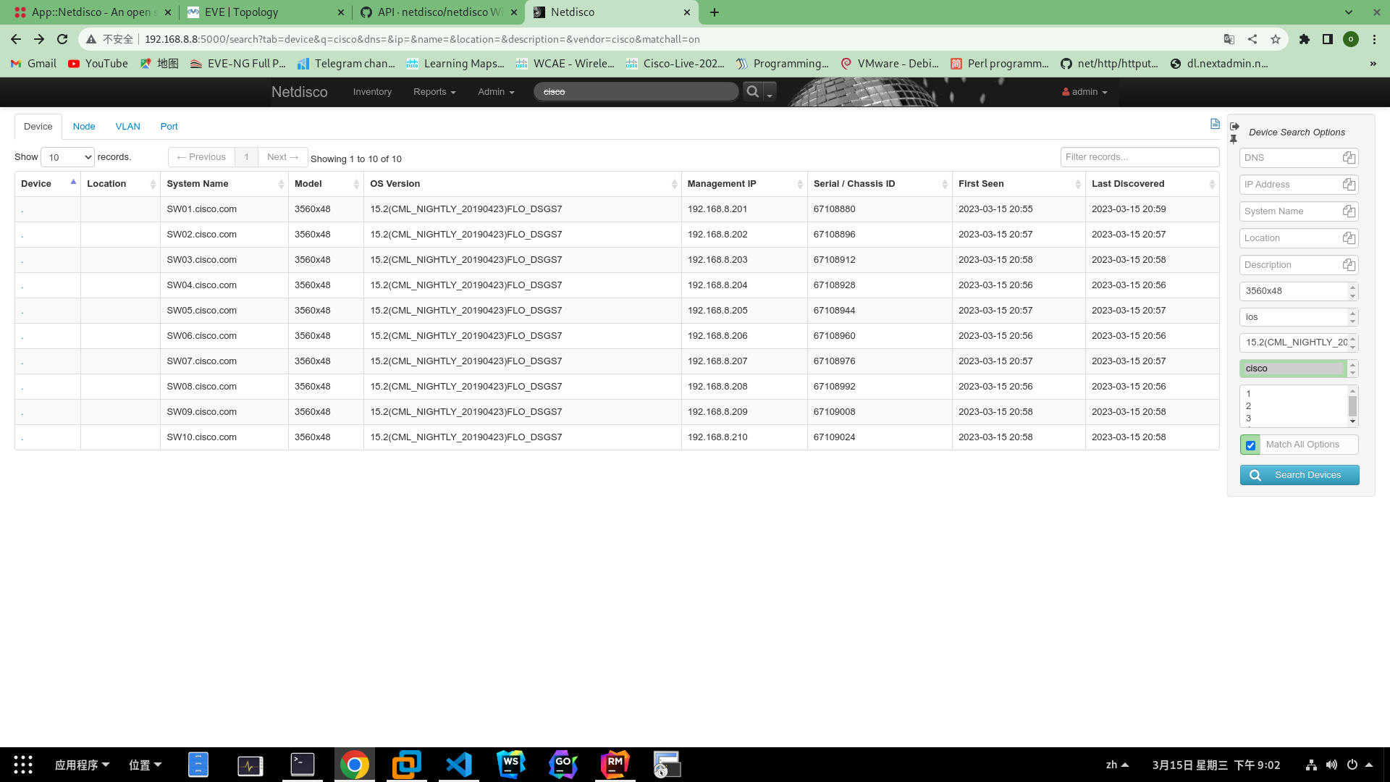Sort table by Last Discovered column
1390x782 pixels.
(1151, 184)
